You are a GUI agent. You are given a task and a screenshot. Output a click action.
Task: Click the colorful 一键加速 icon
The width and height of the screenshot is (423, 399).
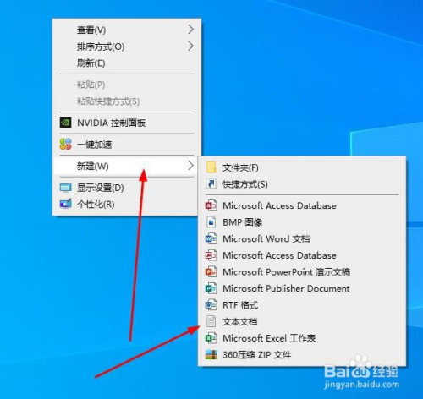65,144
